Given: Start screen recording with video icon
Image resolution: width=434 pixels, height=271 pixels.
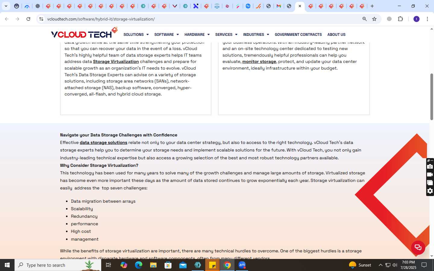Looking at the screenshot, I should (430, 175).
